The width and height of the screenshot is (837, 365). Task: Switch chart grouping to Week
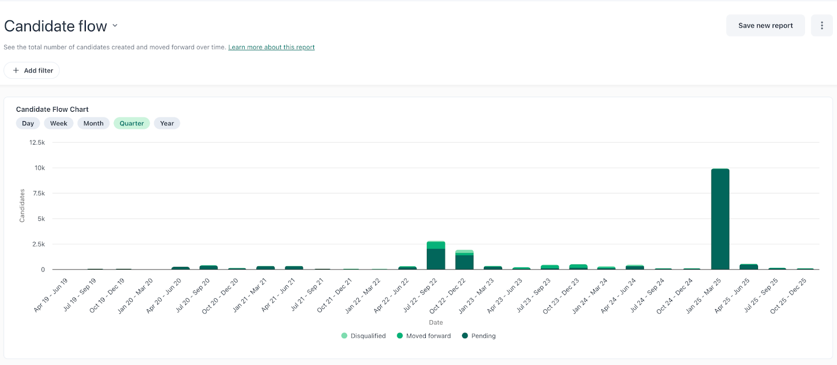tap(59, 123)
